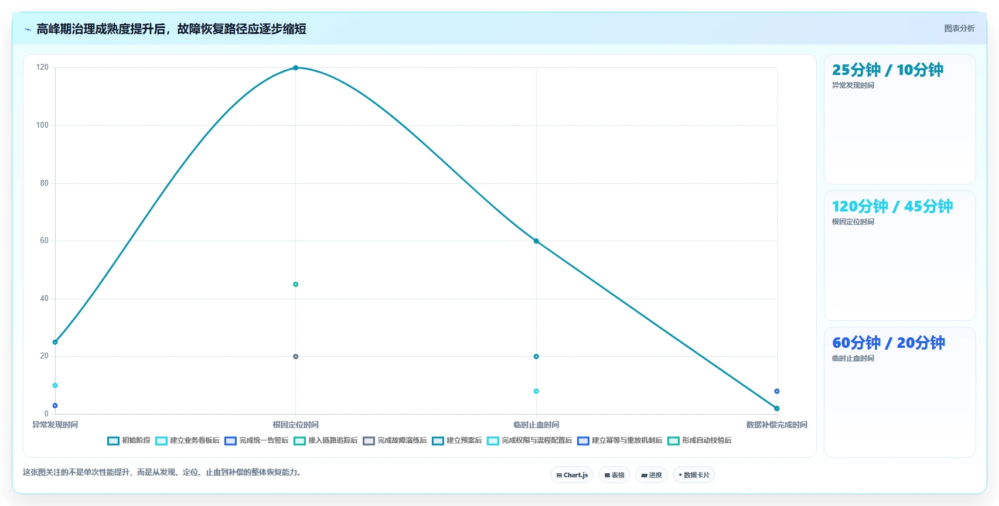Toggle 建立幂等与重放机制后 legend item
The width and height of the screenshot is (999, 506).
620,440
